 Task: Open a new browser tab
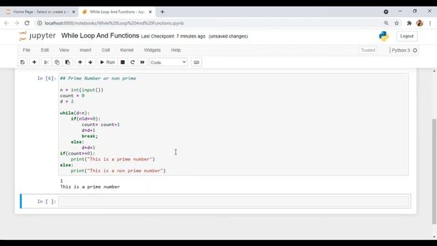(x=163, y=12)
